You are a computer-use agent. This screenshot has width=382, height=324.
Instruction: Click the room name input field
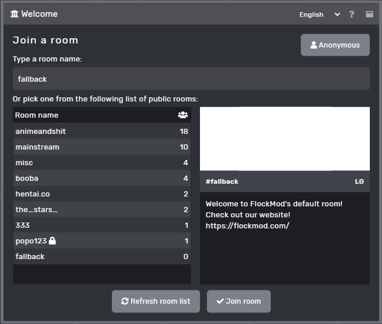[x=191, y=79]
